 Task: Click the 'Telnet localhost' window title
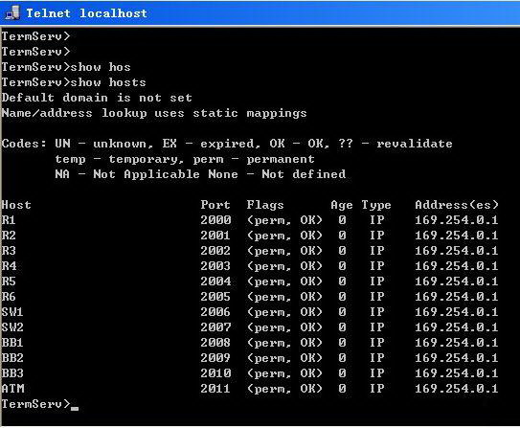[x=86, y=13]
